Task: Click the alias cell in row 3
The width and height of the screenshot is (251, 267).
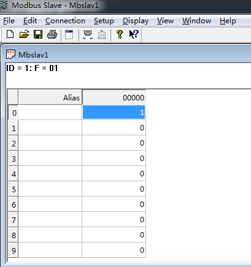Action: pos(50,158)
